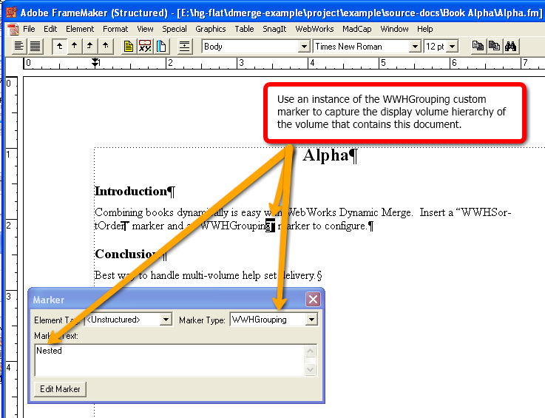Select the decimal tab stop button
Image resolution: width=545 pixels, height=418 pixels.
(106, 47)
